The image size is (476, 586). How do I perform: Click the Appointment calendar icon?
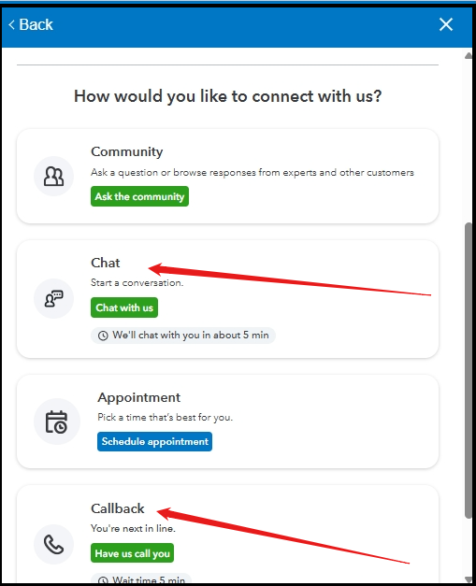pos(56,422)
